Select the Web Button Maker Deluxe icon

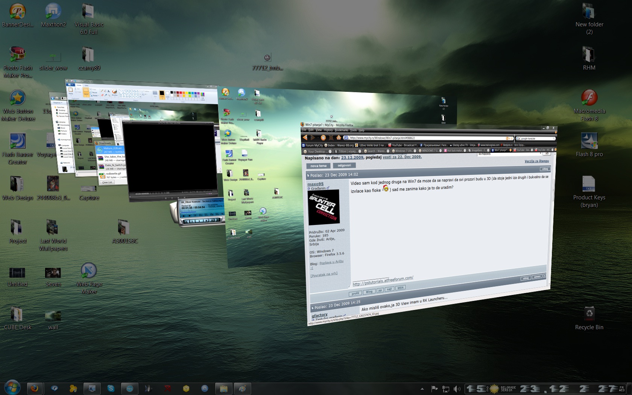point(18,105)
